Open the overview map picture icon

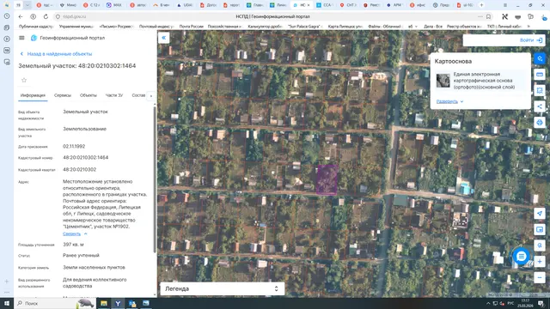pyautogui.click(x=540, y=229)
